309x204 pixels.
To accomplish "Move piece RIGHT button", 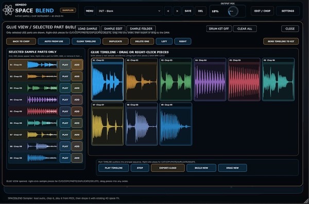I will pos(183,42).
